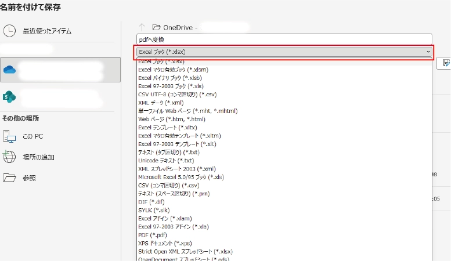Open the recently used items clock icon
Screen dimensions: 451x261
9,31
